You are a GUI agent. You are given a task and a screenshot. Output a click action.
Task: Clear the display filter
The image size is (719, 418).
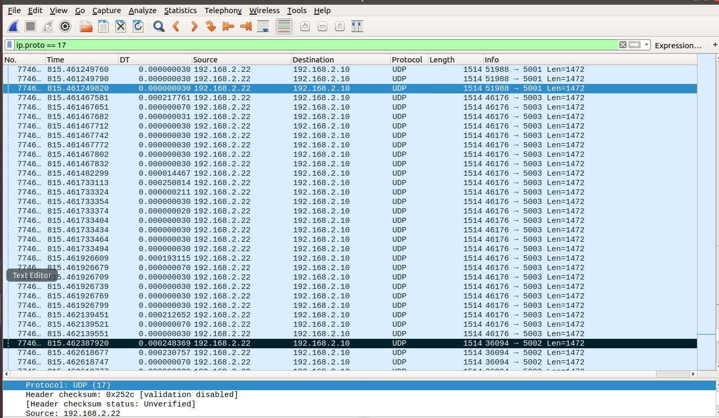[x=622, y=45]
